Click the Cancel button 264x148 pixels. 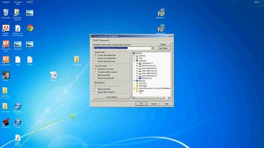(x=154, y=104)
